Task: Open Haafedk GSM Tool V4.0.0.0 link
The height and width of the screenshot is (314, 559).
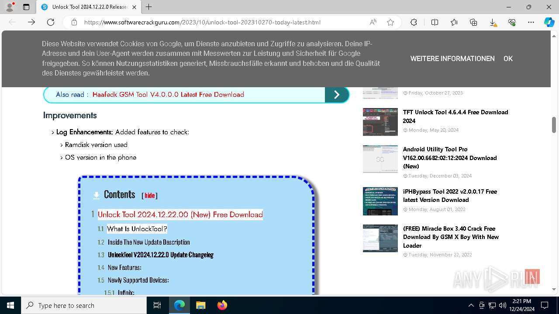Action: pos(168,95)
